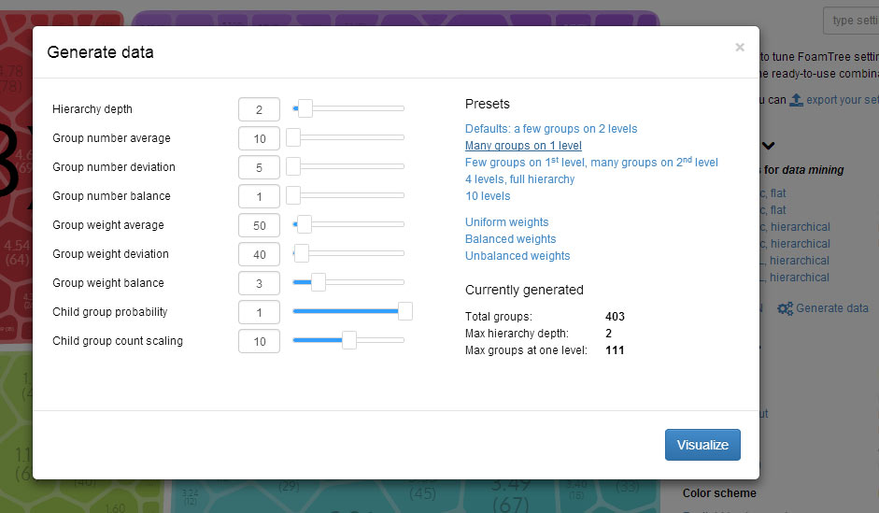Select the Unbalanced weights preset

(517, 256)
